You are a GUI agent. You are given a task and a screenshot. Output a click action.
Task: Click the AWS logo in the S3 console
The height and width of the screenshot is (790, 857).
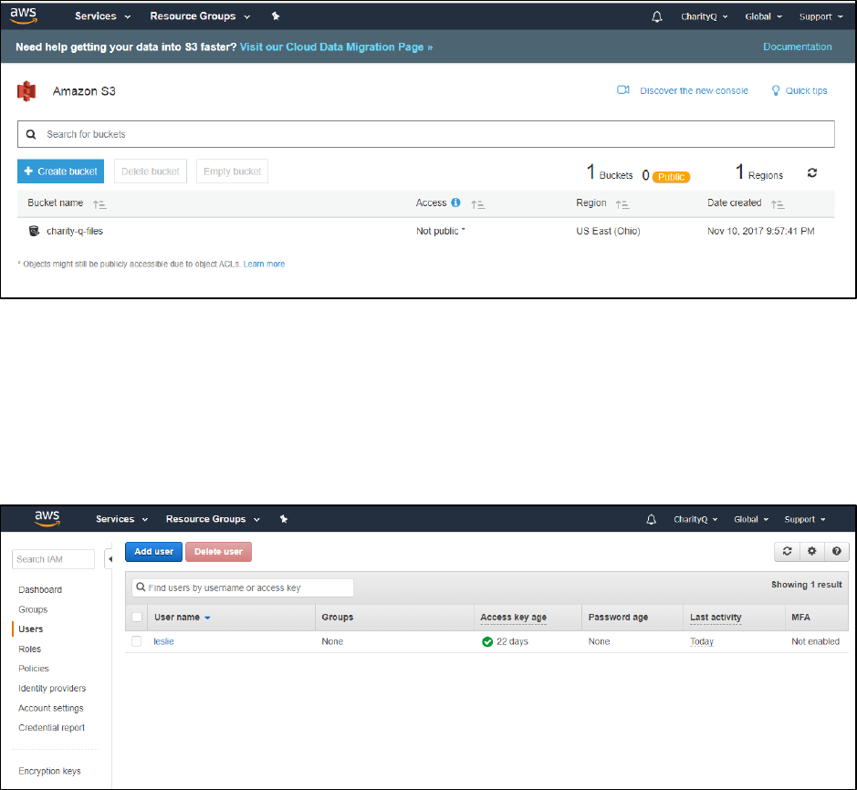[x=24, y=16]
